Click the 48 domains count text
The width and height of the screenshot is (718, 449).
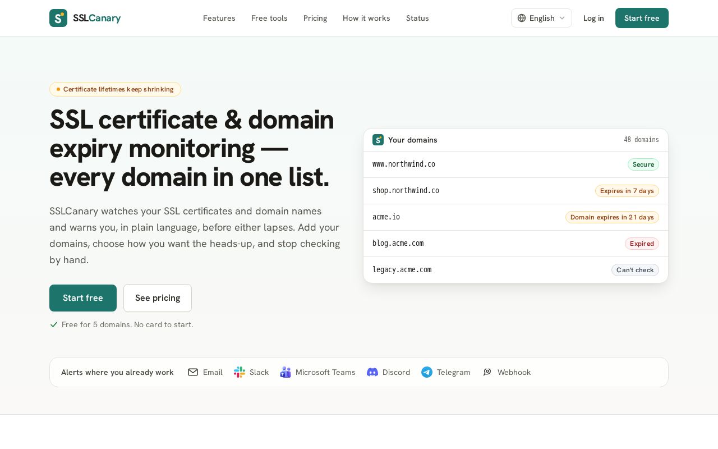641,140
